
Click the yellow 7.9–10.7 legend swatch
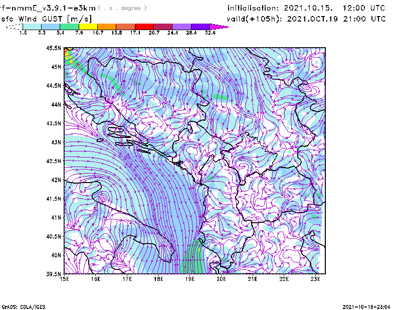[x=88, y=27]
